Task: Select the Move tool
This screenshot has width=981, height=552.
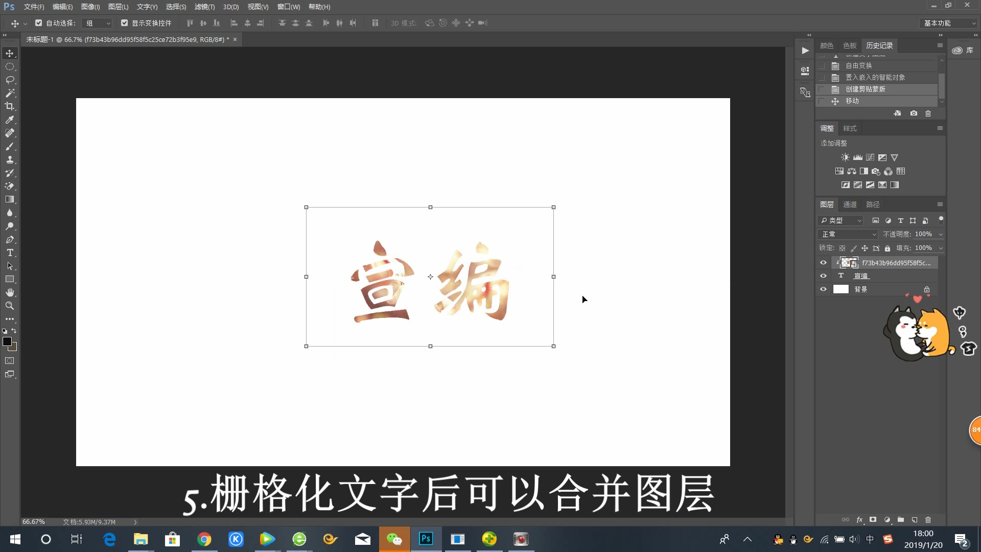Action: click(x=10, y=53)
